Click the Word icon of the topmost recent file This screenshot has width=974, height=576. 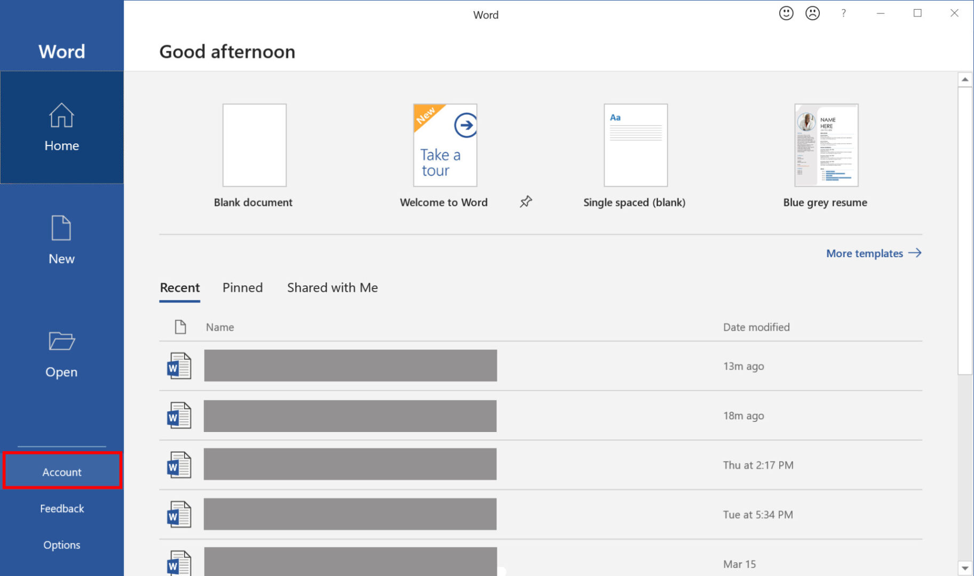(x=178, y=366)
